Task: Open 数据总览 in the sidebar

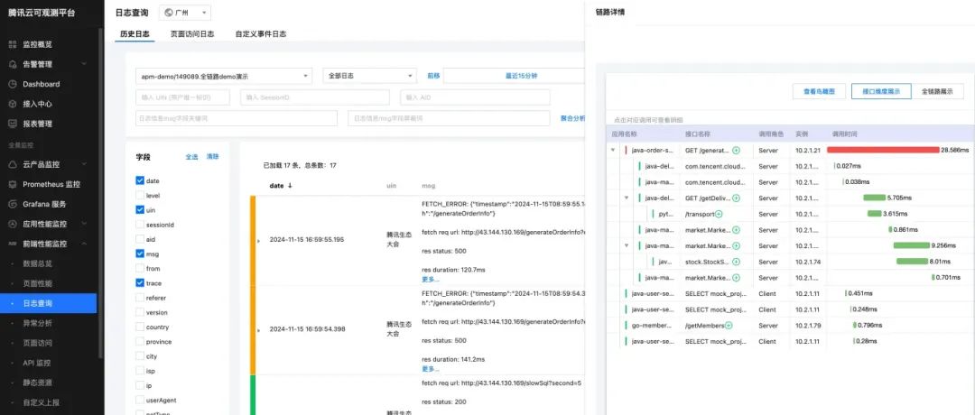Action: click(x=37, y=263)
